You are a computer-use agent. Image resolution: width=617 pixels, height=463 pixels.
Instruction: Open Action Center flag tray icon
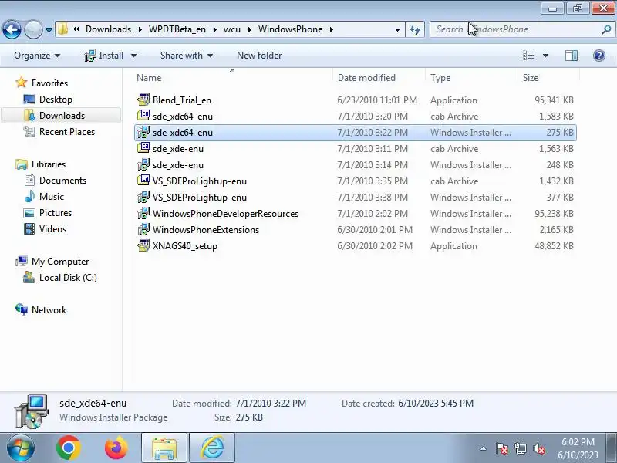[x=502, y=448]
